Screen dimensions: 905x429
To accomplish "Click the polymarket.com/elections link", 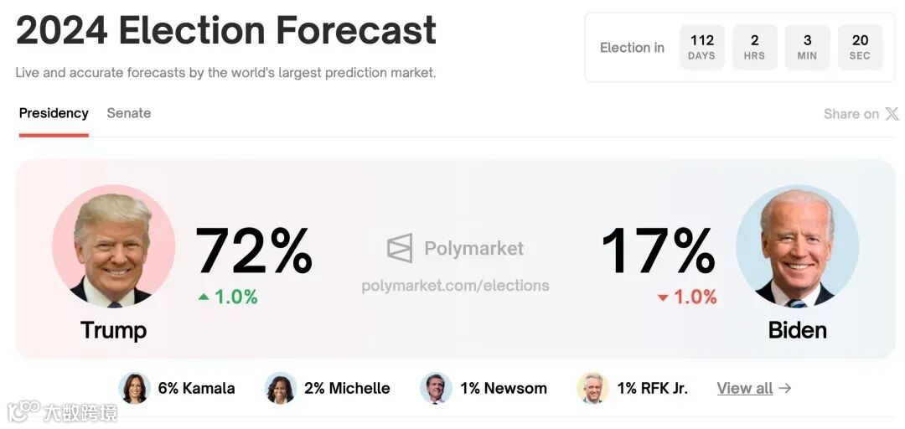I will 455,286.
